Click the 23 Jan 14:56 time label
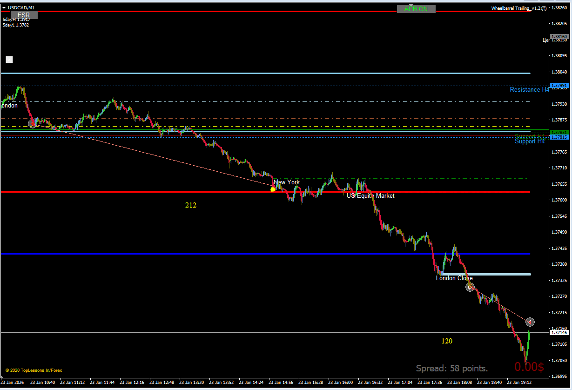 coord(282,383)
